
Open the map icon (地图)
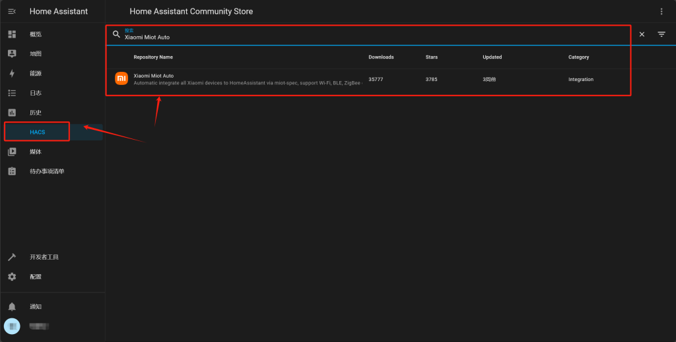tap(12, 54)
